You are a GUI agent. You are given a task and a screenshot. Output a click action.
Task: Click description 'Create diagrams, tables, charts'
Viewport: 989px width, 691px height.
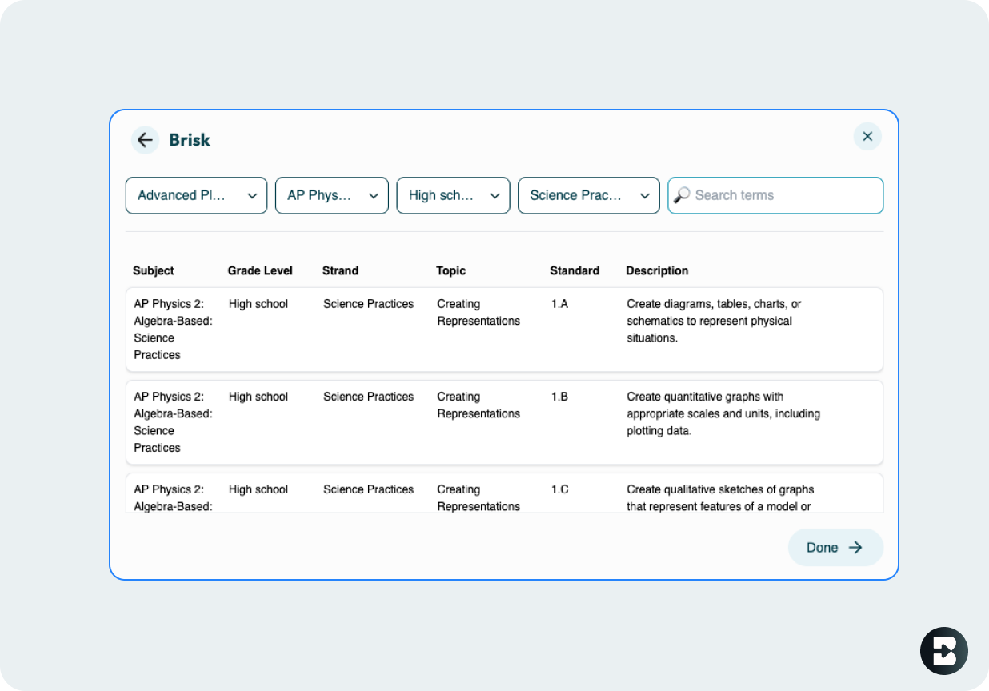(714, 321)
